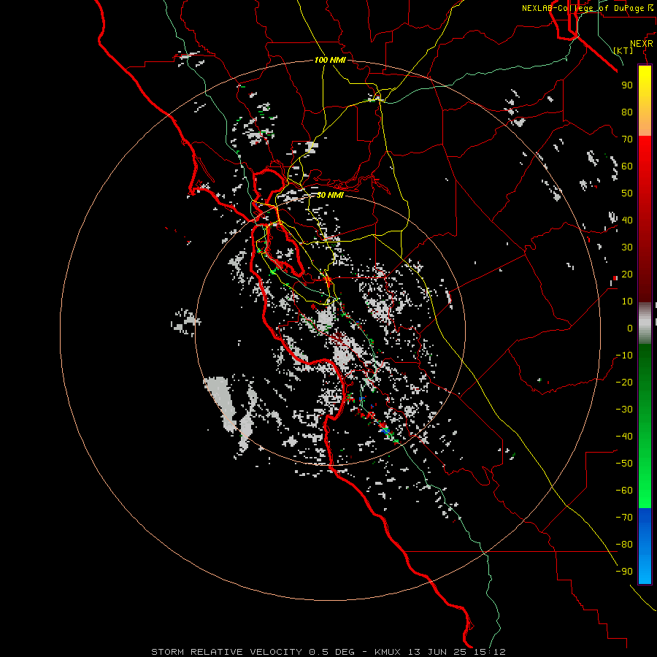Click the -20 value on the scale

pyautogui.click(x=624, y=383)
